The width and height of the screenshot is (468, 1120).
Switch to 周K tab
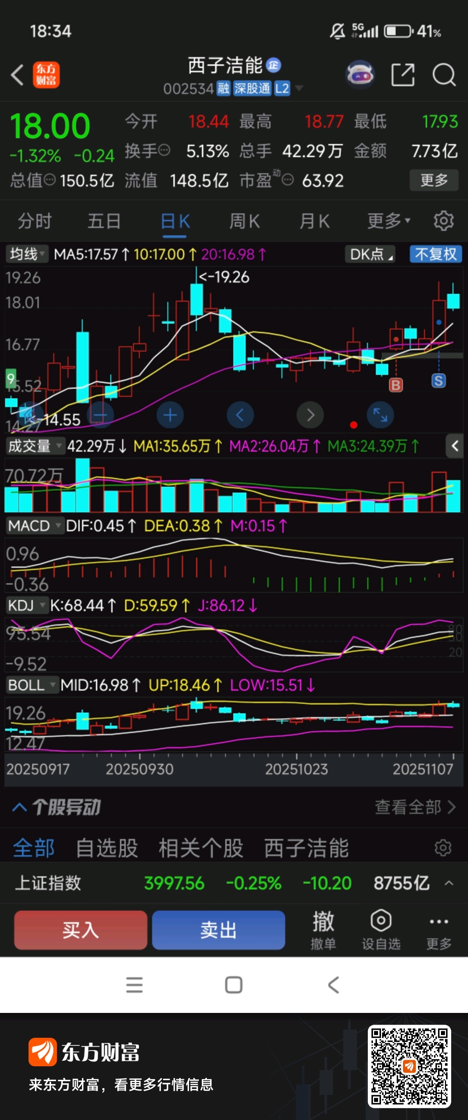pyautogui.click(x=245, y=221)
